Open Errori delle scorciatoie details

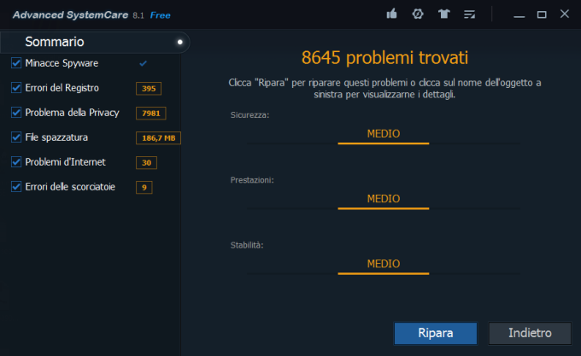click(x=70, y=186)
